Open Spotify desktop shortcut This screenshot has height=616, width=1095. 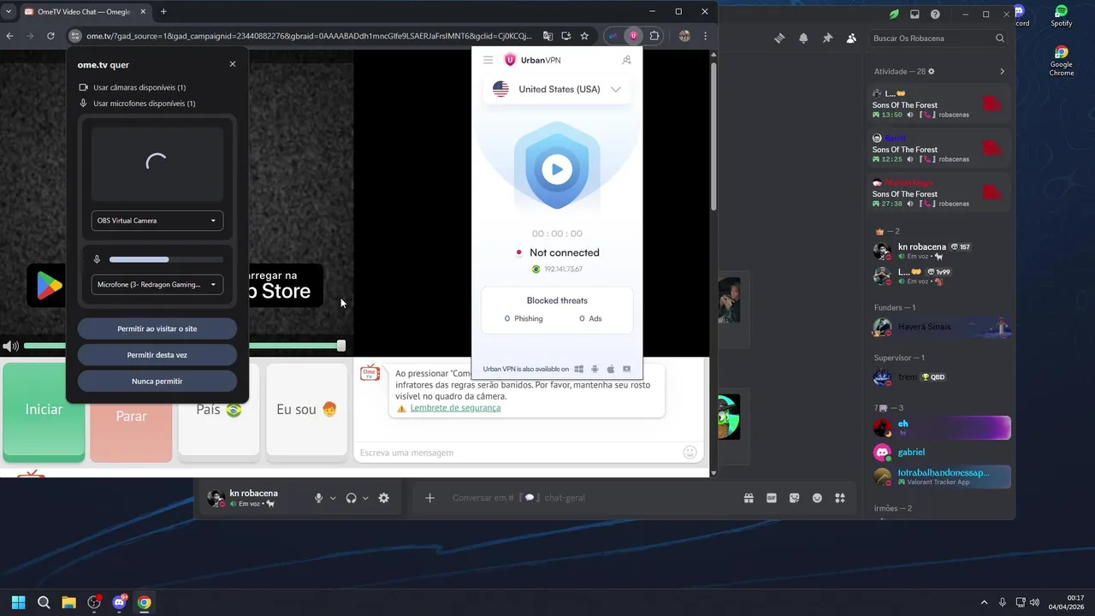[1062, 15]
